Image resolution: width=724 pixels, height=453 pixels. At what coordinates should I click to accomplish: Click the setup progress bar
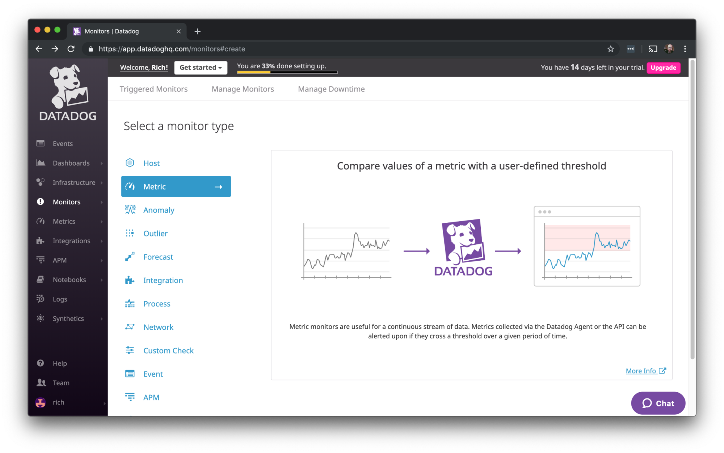(287, 72)
